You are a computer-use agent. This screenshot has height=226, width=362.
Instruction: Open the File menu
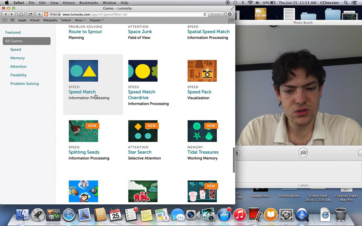[32, 3]
